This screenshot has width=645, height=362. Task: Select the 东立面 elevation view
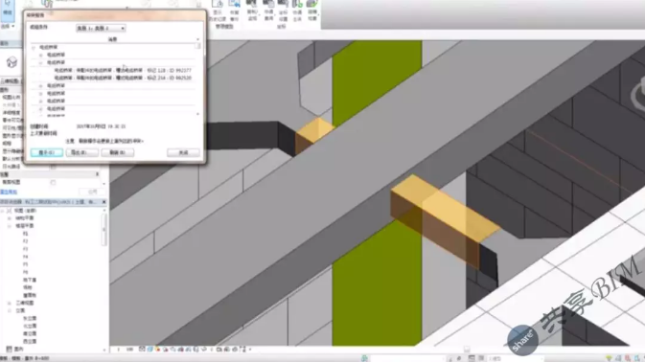(30, 318)
